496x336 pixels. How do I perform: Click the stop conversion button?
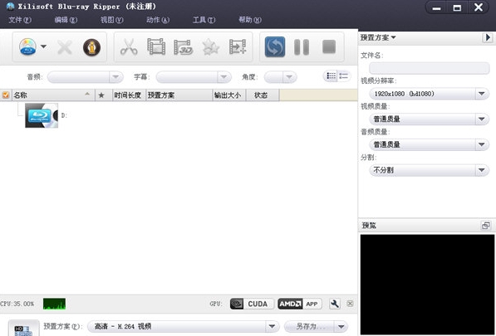click(x=329, y=46)
